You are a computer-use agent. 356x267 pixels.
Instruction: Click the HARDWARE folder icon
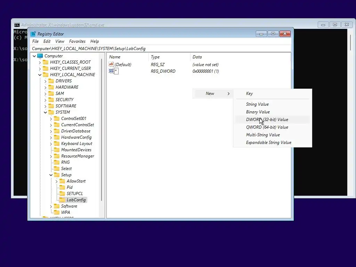point(51,87)
